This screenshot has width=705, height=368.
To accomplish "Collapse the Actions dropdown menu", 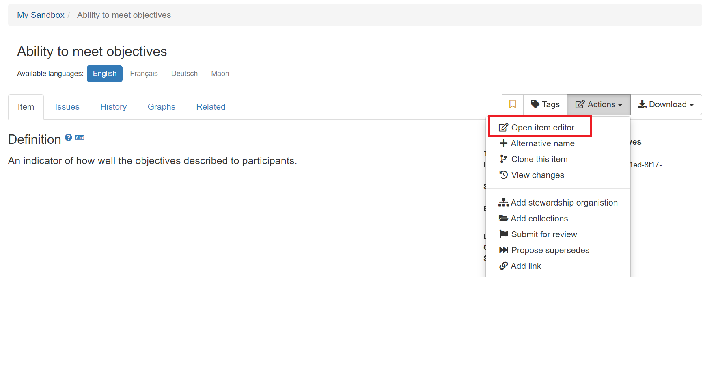I will (598, 104).
